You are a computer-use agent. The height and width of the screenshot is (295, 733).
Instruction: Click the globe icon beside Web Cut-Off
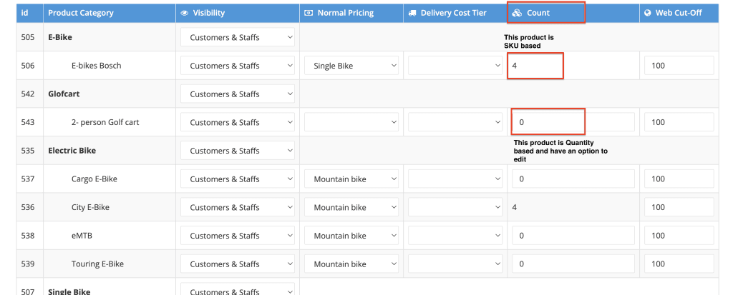pos(647,13)
